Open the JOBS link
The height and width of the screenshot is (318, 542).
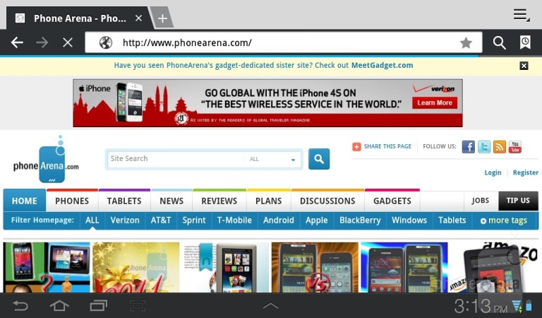click(481, 201)
